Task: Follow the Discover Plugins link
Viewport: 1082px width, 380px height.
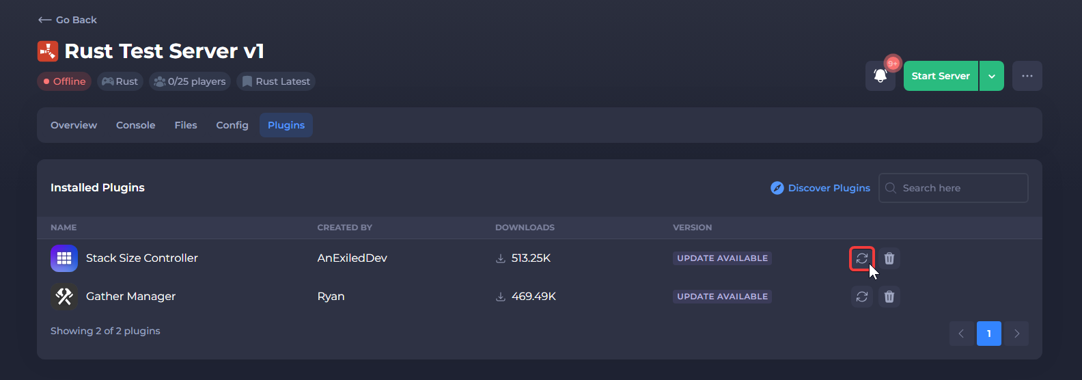Action: (x=820, y=188)
